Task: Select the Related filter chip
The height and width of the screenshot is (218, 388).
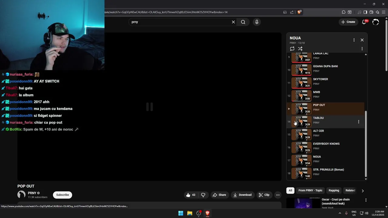Action: pos(350,190)
